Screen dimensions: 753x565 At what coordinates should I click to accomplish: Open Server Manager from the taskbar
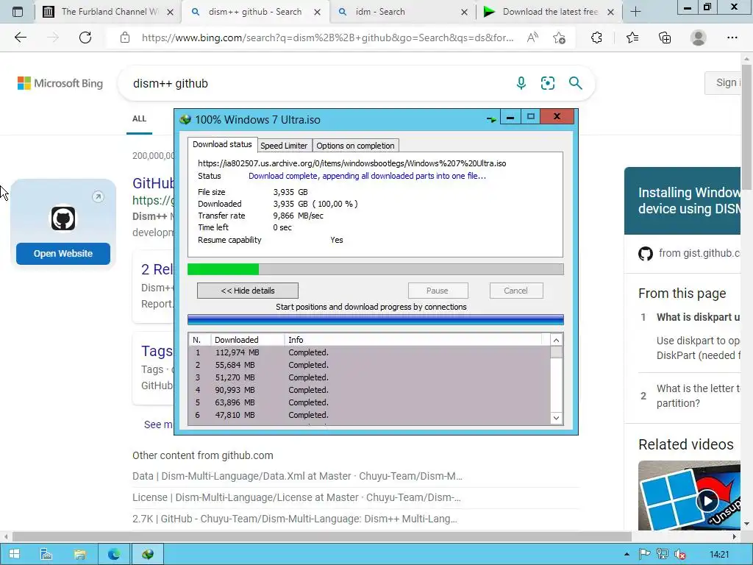[x=46, y=554]
